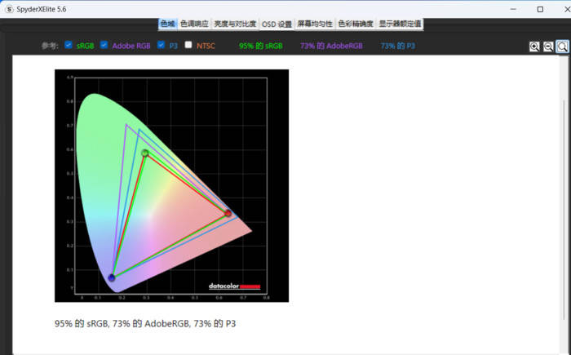This screenshot has height=355, width=571.
Task: Click the red primary point on the gamut chart
Action: [x=228, y=213]
